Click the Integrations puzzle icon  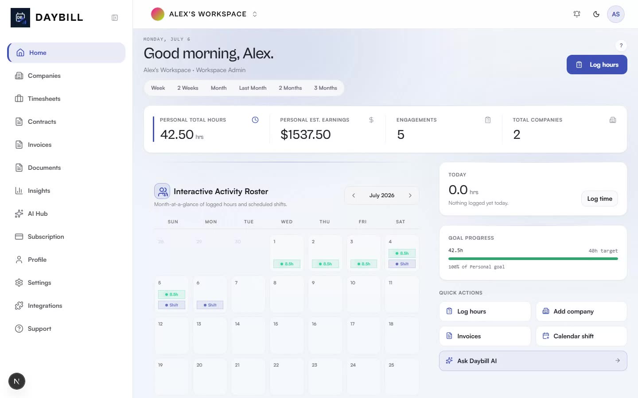coord(19,306)
